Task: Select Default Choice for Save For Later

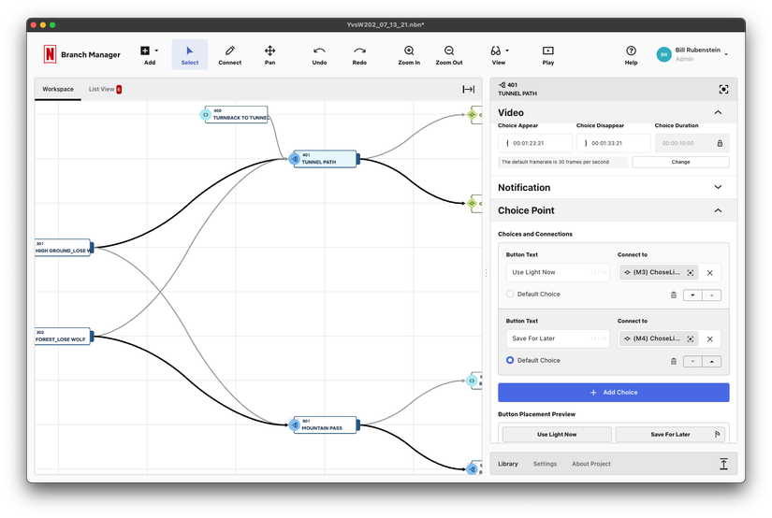Action: tap(510, 361)
